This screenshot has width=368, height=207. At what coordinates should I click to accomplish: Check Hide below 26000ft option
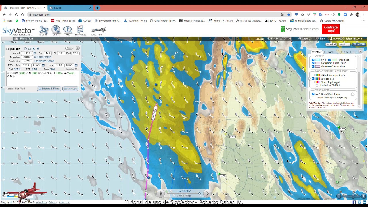coord(317,85)
